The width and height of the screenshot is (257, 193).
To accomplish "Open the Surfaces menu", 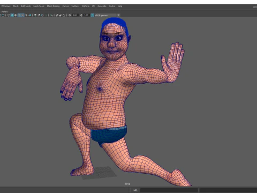I will (75, 6).
